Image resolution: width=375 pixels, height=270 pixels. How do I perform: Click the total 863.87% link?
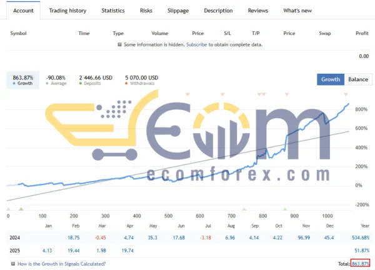click(361, 264)
